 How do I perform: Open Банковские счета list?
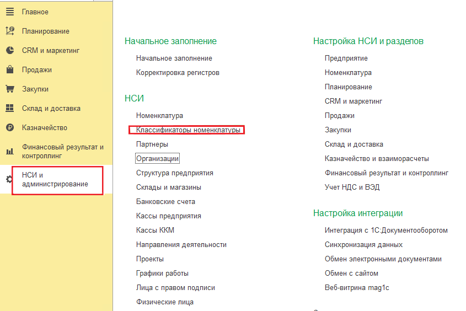tap(165, 202)
